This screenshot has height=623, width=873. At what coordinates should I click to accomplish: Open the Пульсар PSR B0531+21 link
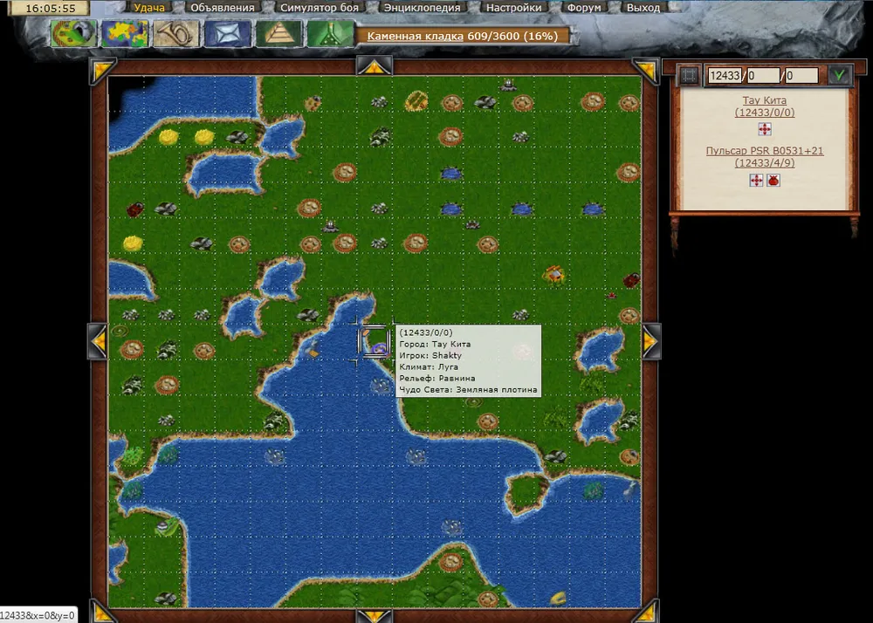click(765, 157)
